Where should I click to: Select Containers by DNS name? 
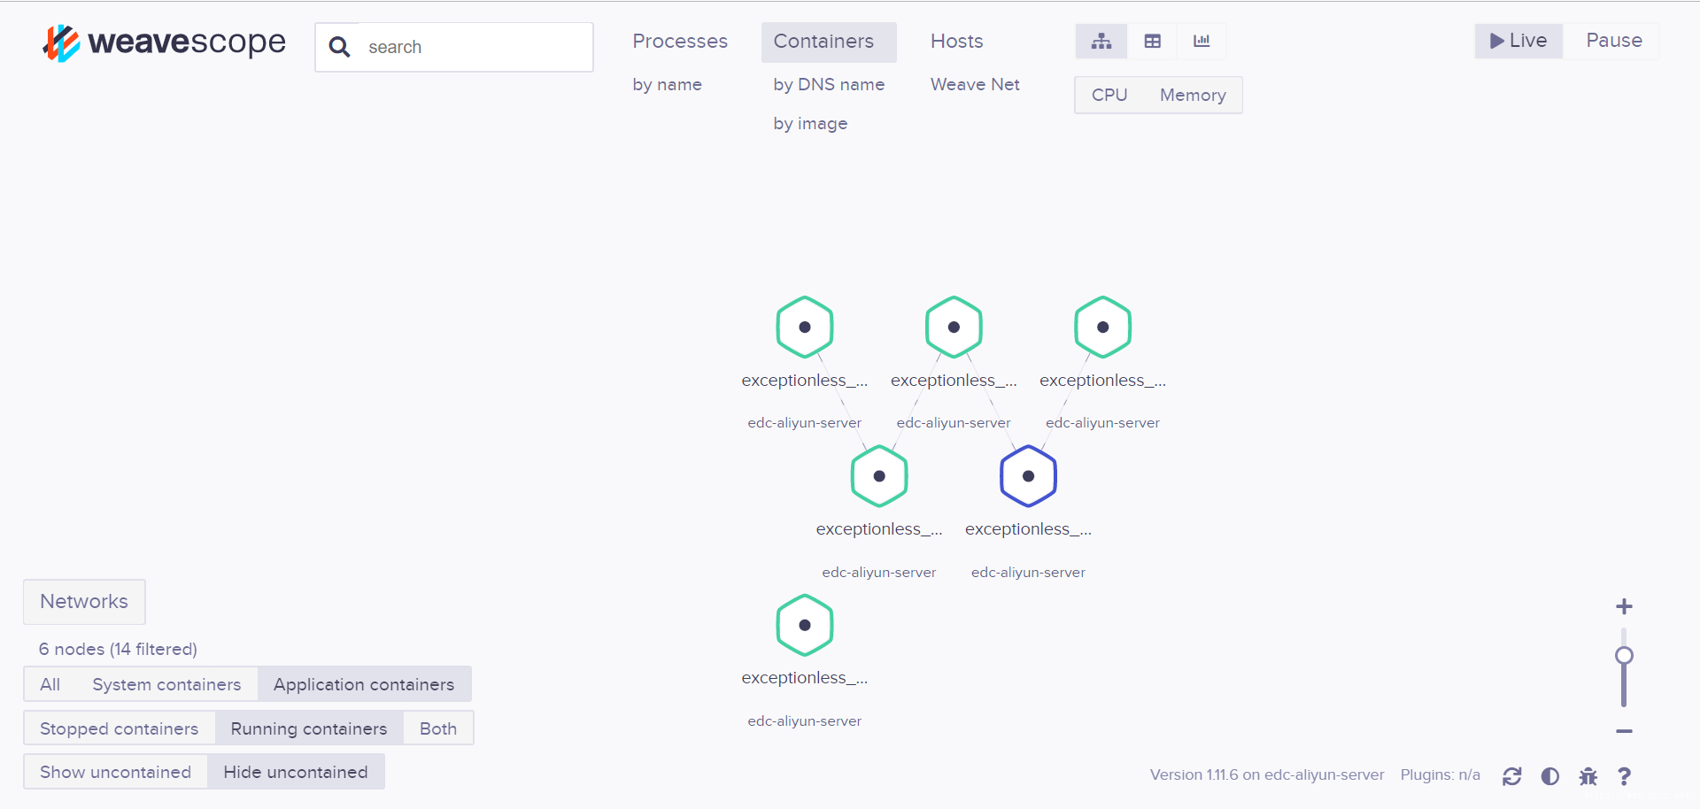[829, 85]
